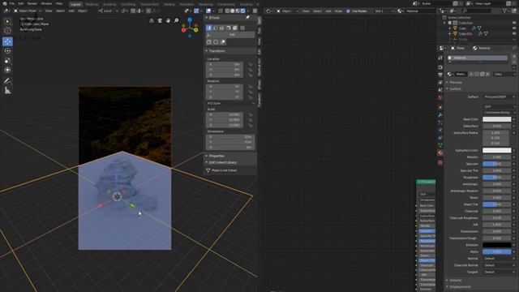519x292 pixels.
Task: Toggle X-ray display in viewport header
Action: pyautogui.click(x=221, y=11)
